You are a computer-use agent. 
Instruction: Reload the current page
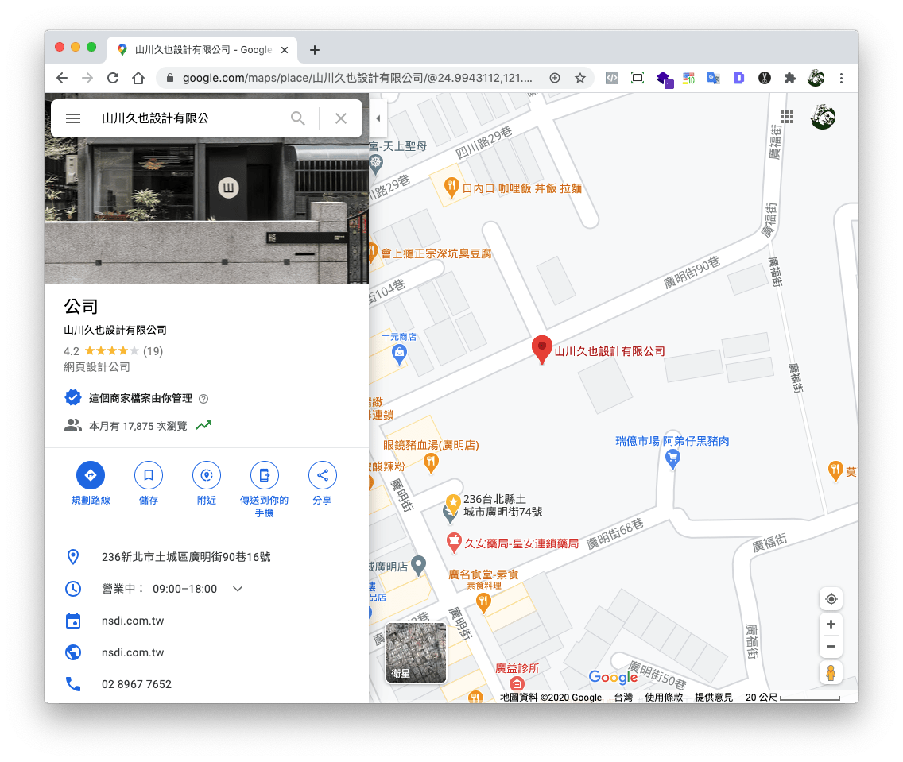113,78
